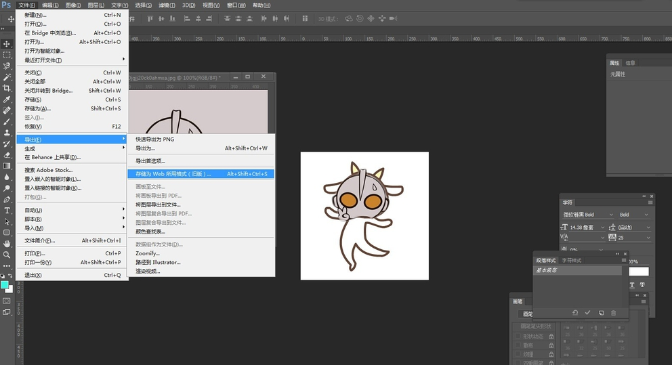The image size is (672, 365).
Task: Select the Zoom magnifier tool
Action: coord(7,255)
